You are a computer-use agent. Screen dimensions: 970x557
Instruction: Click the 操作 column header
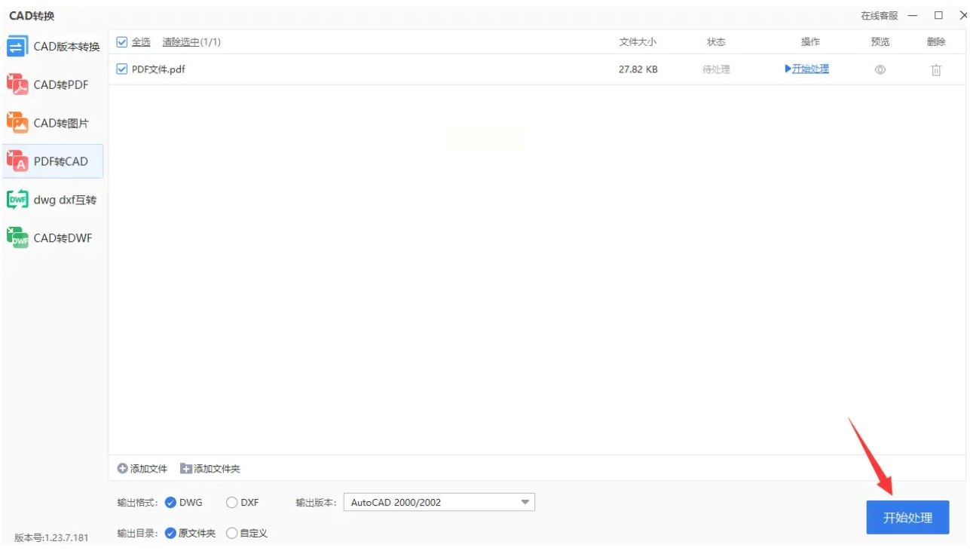pyautogui.click(x=810, y=42)
